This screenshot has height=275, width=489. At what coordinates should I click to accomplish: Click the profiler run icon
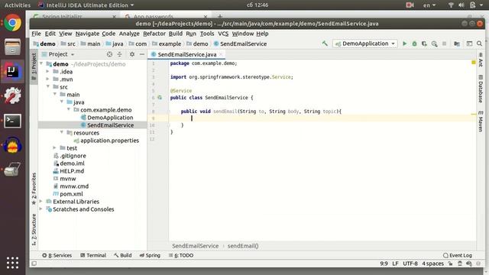coord(435,44)
